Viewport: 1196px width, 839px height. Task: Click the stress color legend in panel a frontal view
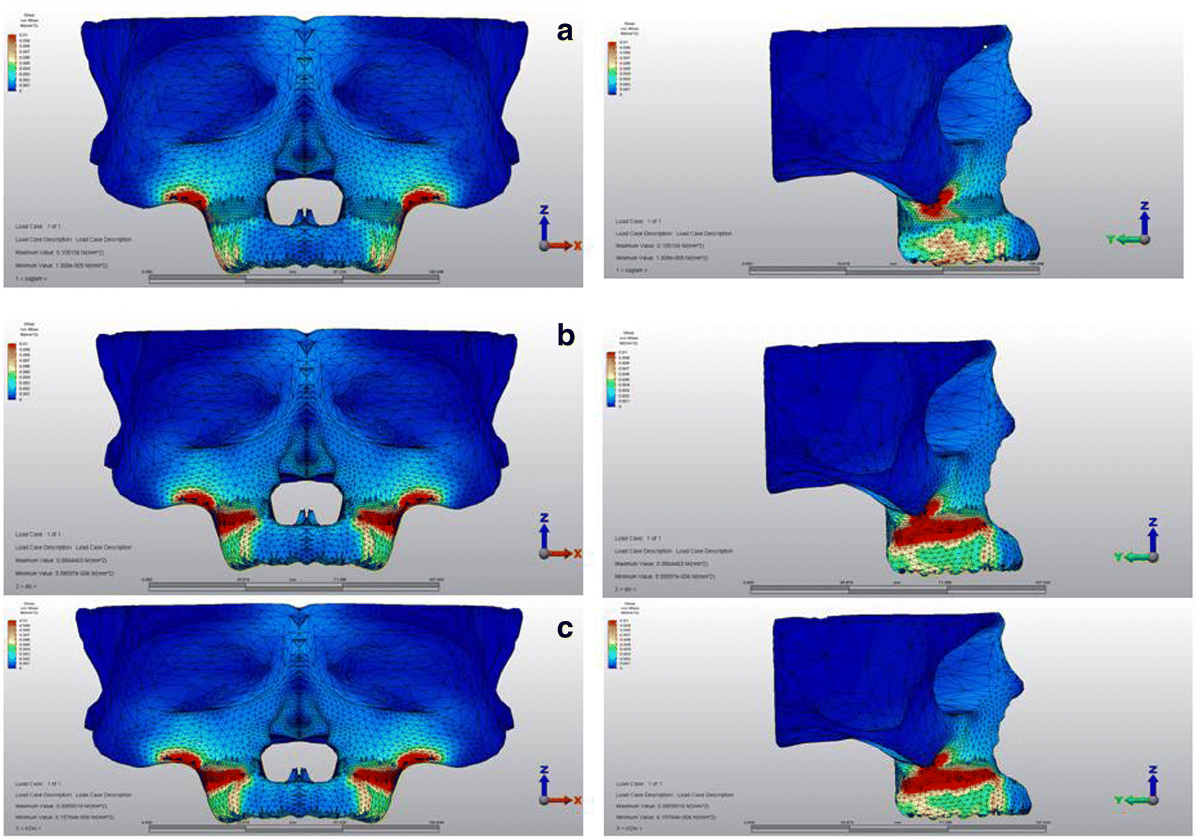[12, 63]
